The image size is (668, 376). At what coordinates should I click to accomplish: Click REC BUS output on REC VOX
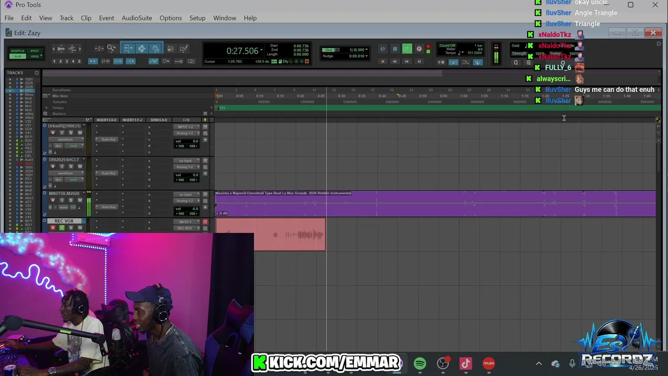click(185, 228)
